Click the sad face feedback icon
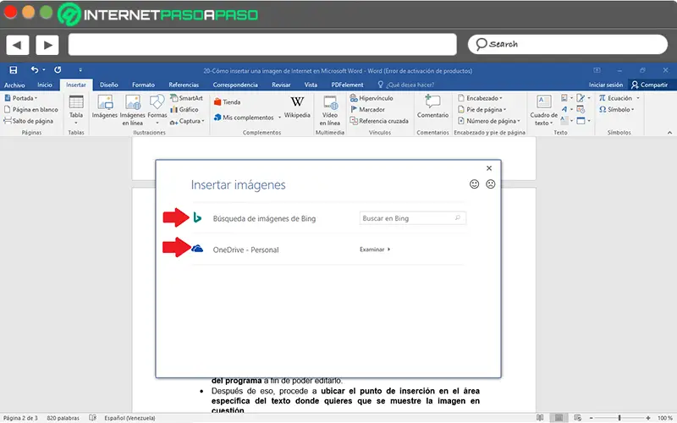 [x=491, y=184]
